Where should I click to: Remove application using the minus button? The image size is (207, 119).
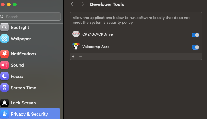80,56
